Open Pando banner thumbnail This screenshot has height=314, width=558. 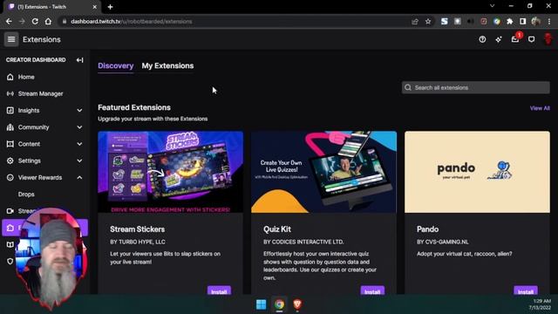(x=477, y=172)
